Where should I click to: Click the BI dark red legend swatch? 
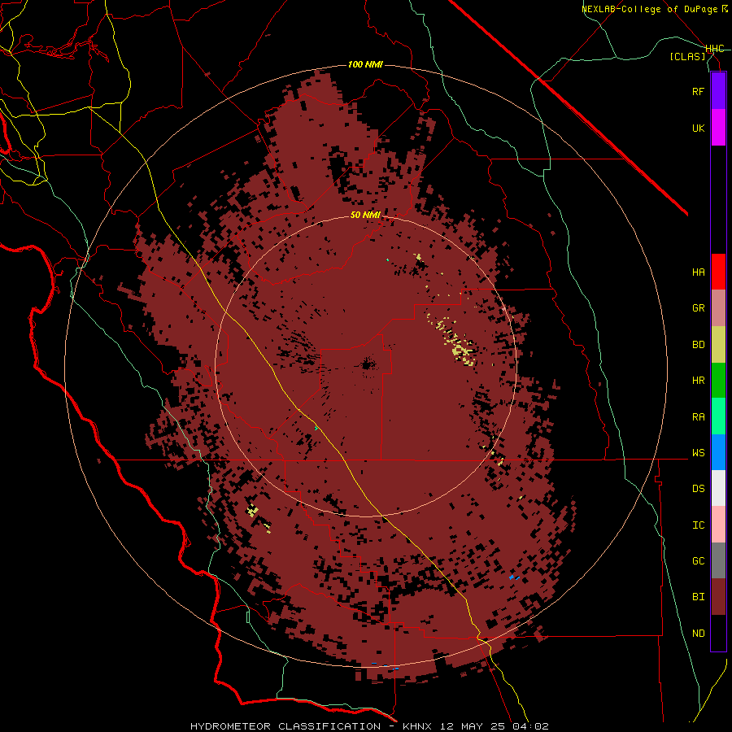tap(718, 597)
